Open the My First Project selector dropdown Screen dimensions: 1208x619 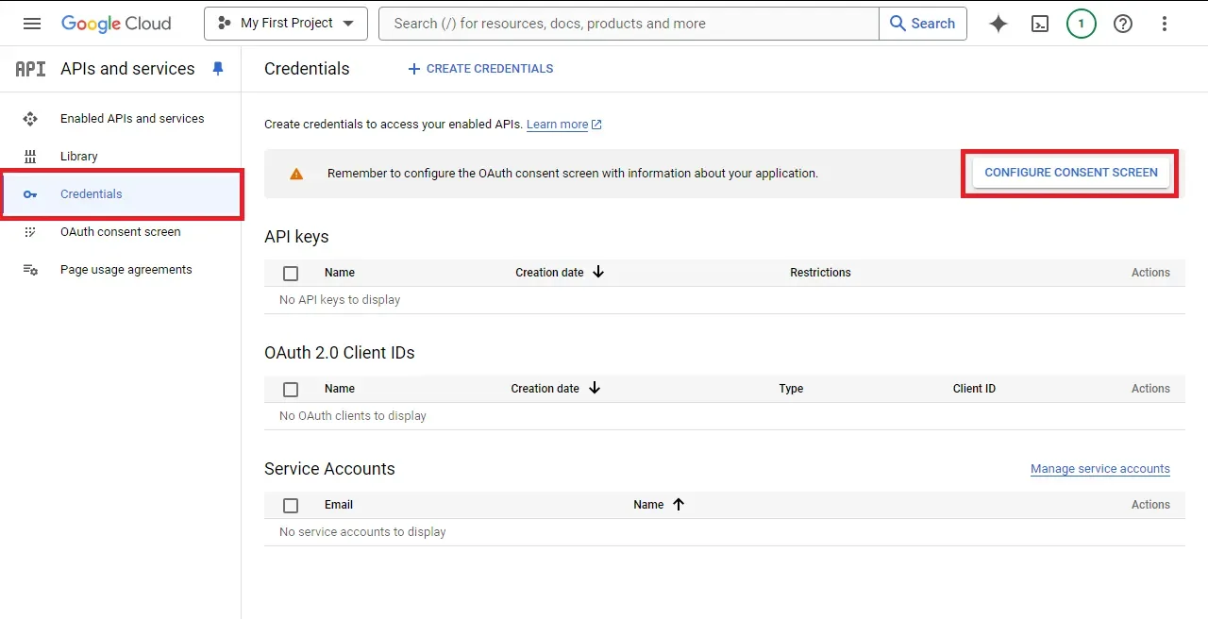click(x=286, y=24)
